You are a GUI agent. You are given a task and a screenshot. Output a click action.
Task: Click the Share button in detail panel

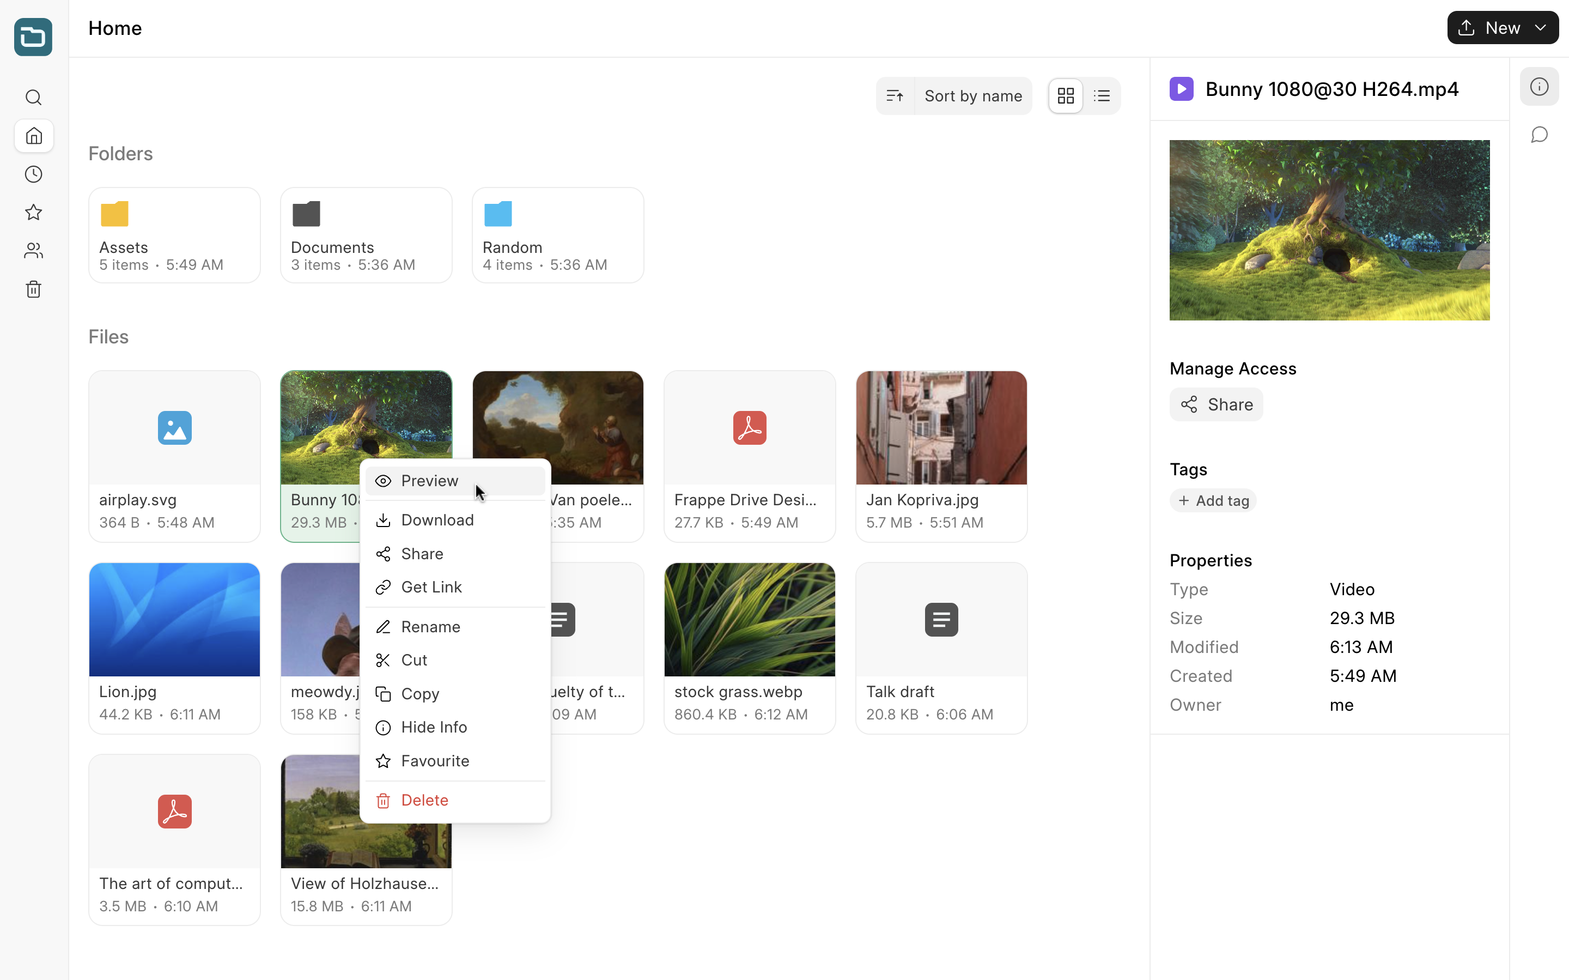coord(1216,404)
